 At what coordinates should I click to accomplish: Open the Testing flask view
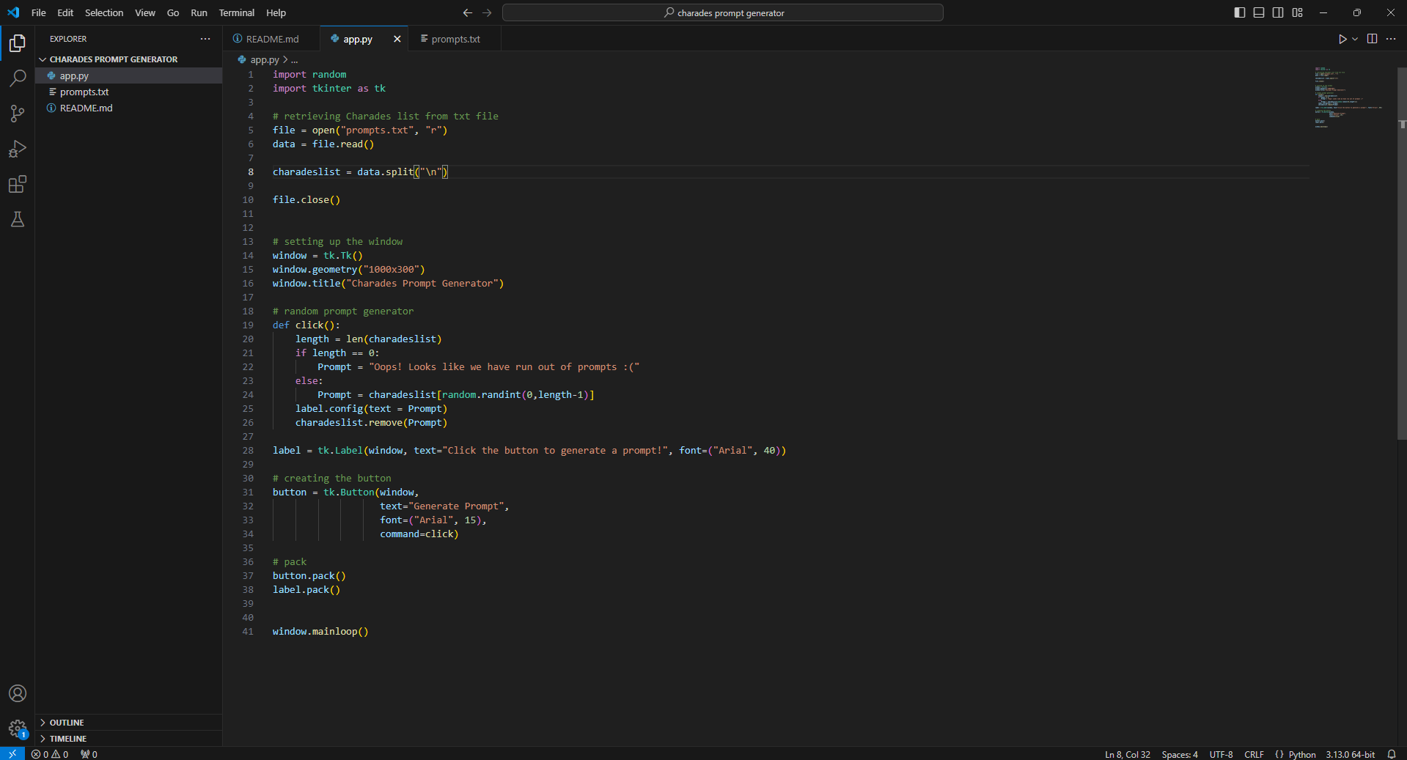[x=18, y=219]
